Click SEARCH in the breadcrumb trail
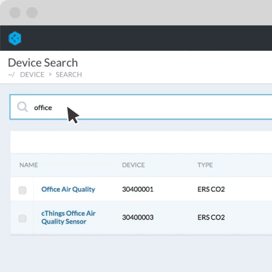 69,75
